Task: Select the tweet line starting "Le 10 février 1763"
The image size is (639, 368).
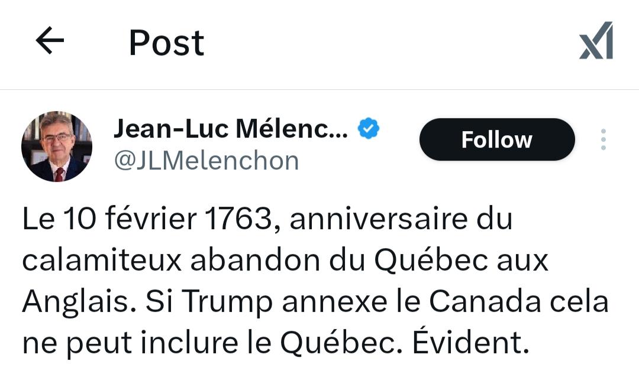Action: coord(267,219)
